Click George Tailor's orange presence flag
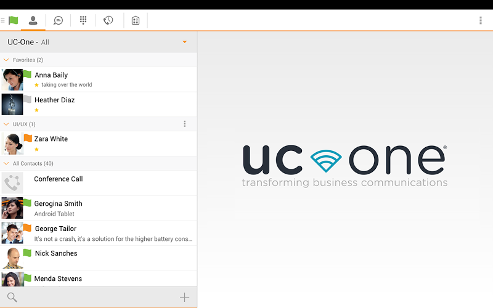This screenshot has height=308, width=493. click(27, 228)
